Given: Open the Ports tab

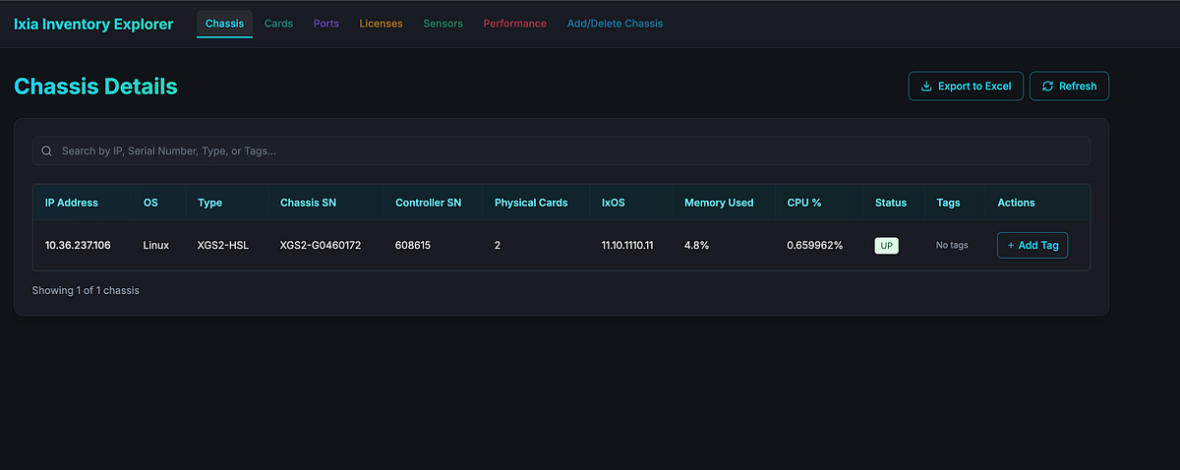Looking at the screenshot, I should pos(326,24).
